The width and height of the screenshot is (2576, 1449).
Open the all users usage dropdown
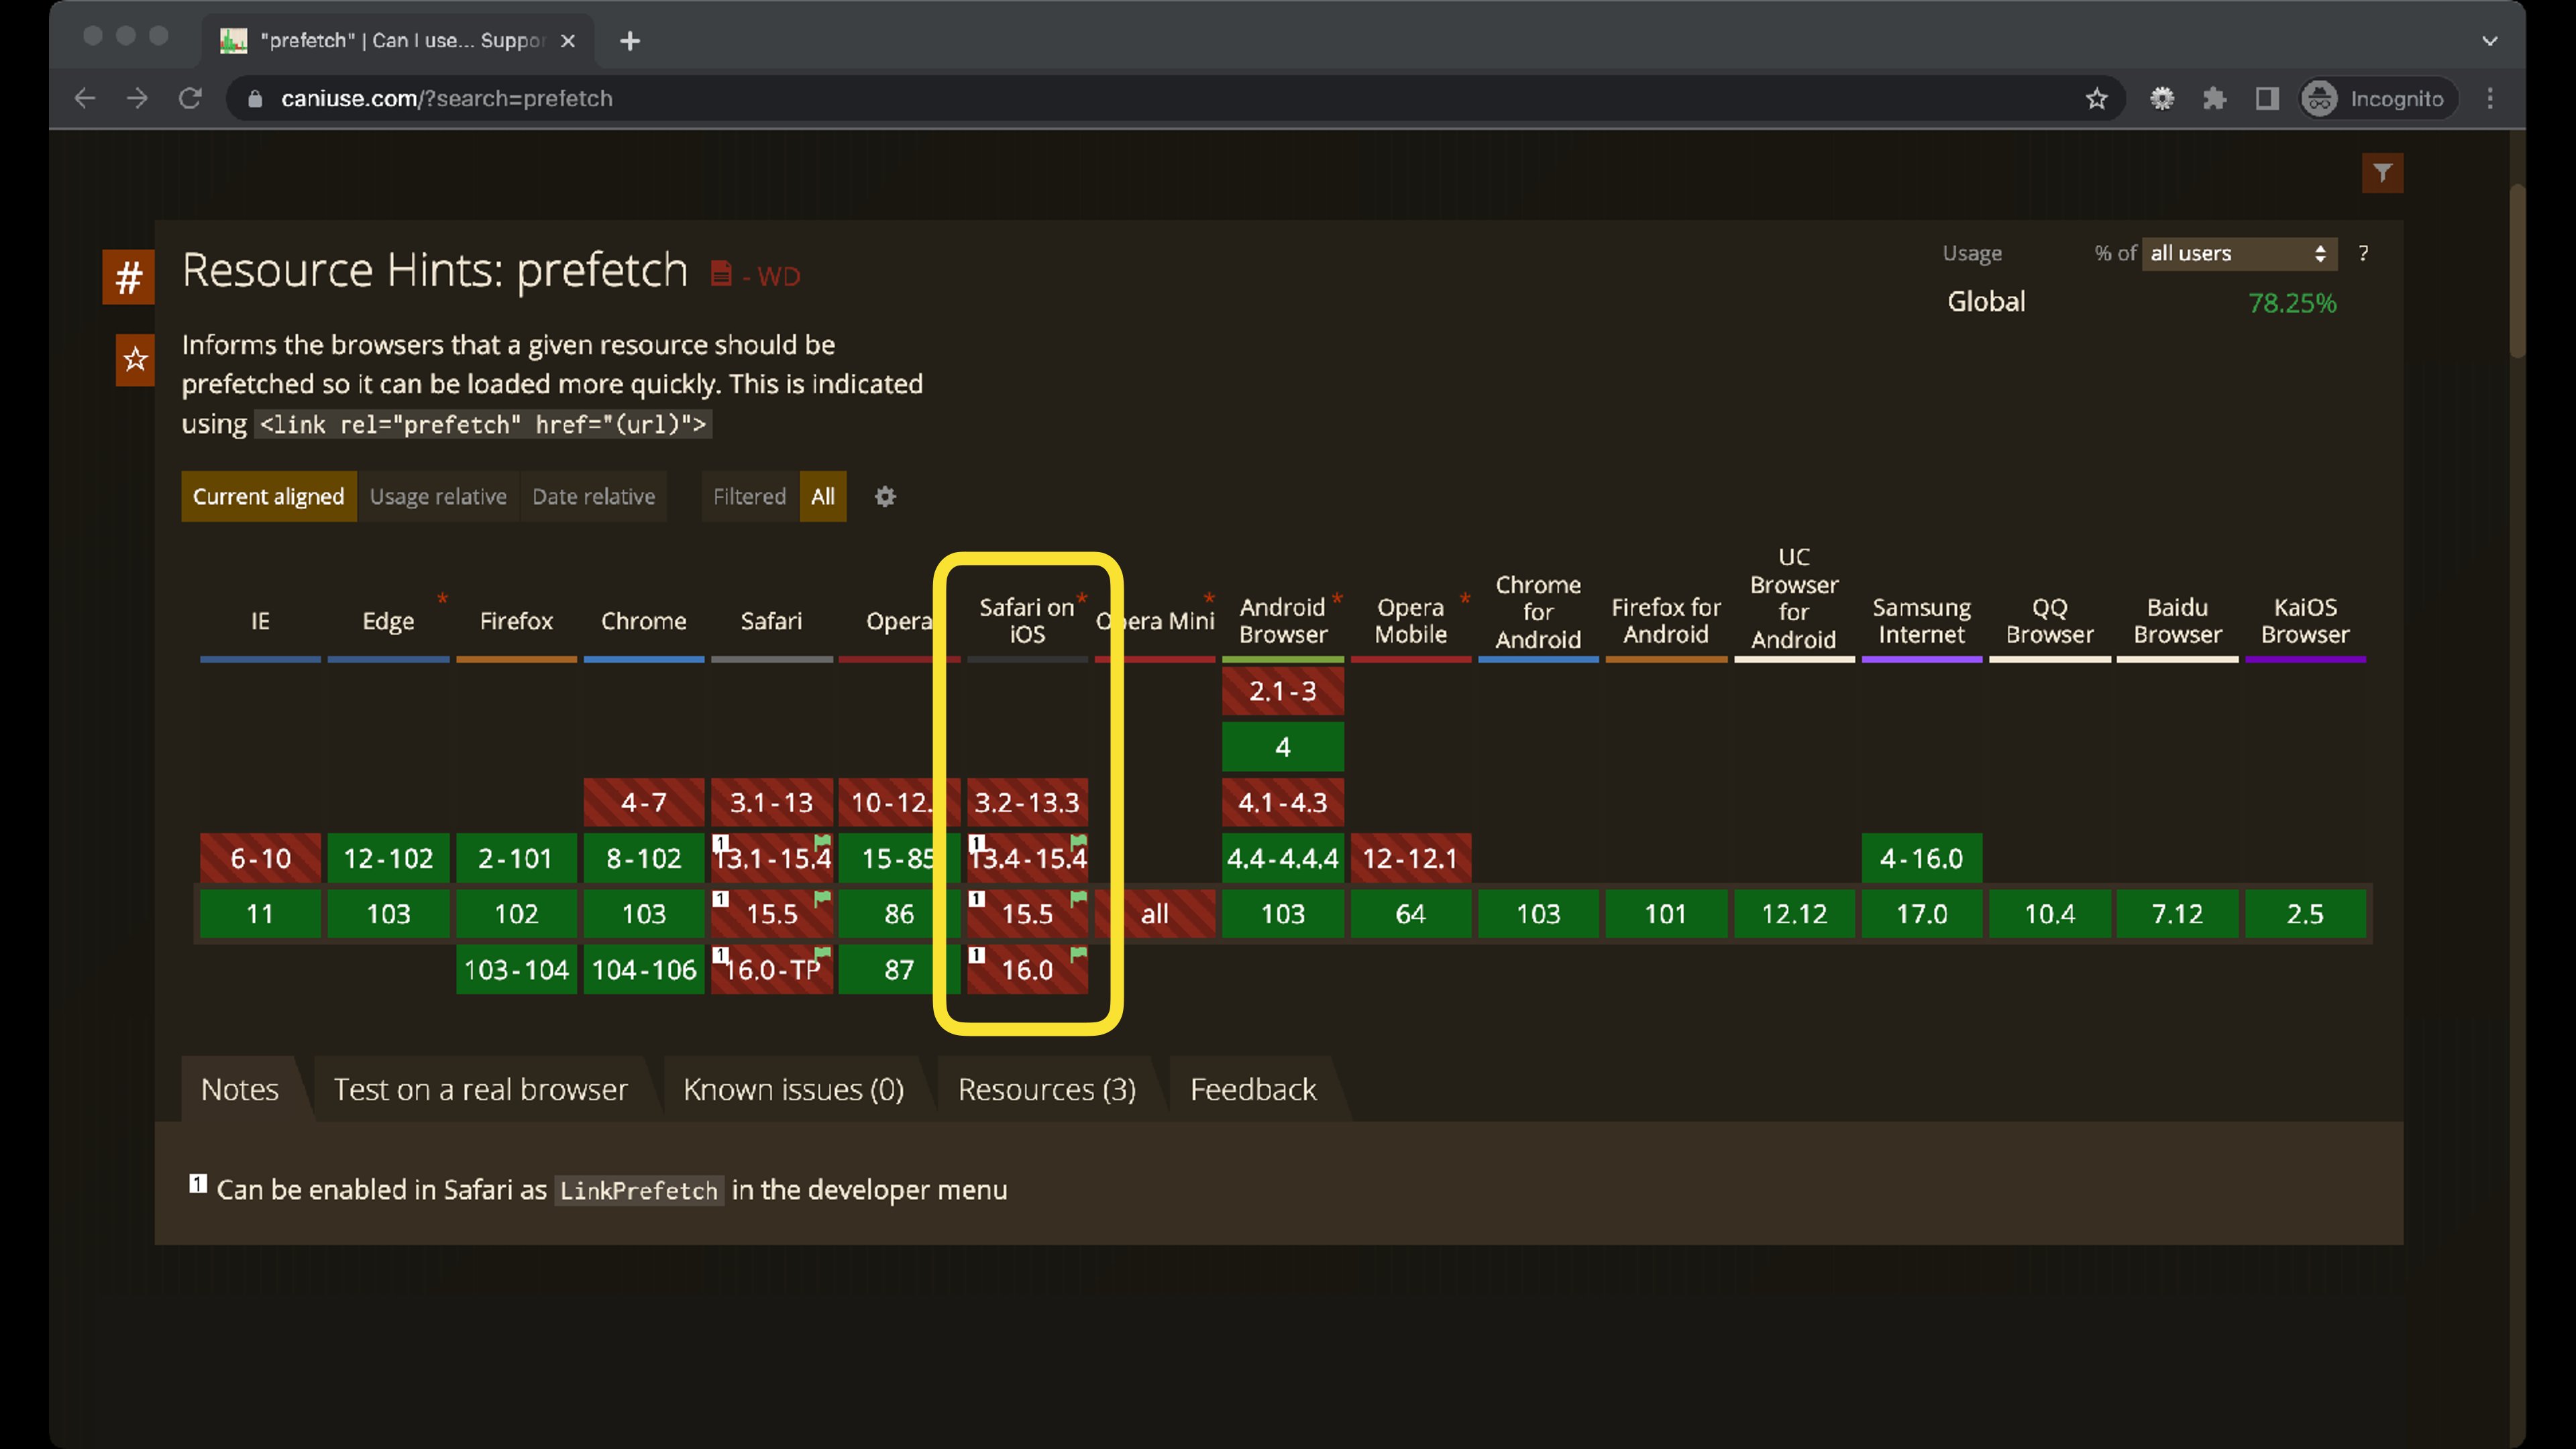click(2238, 253)
